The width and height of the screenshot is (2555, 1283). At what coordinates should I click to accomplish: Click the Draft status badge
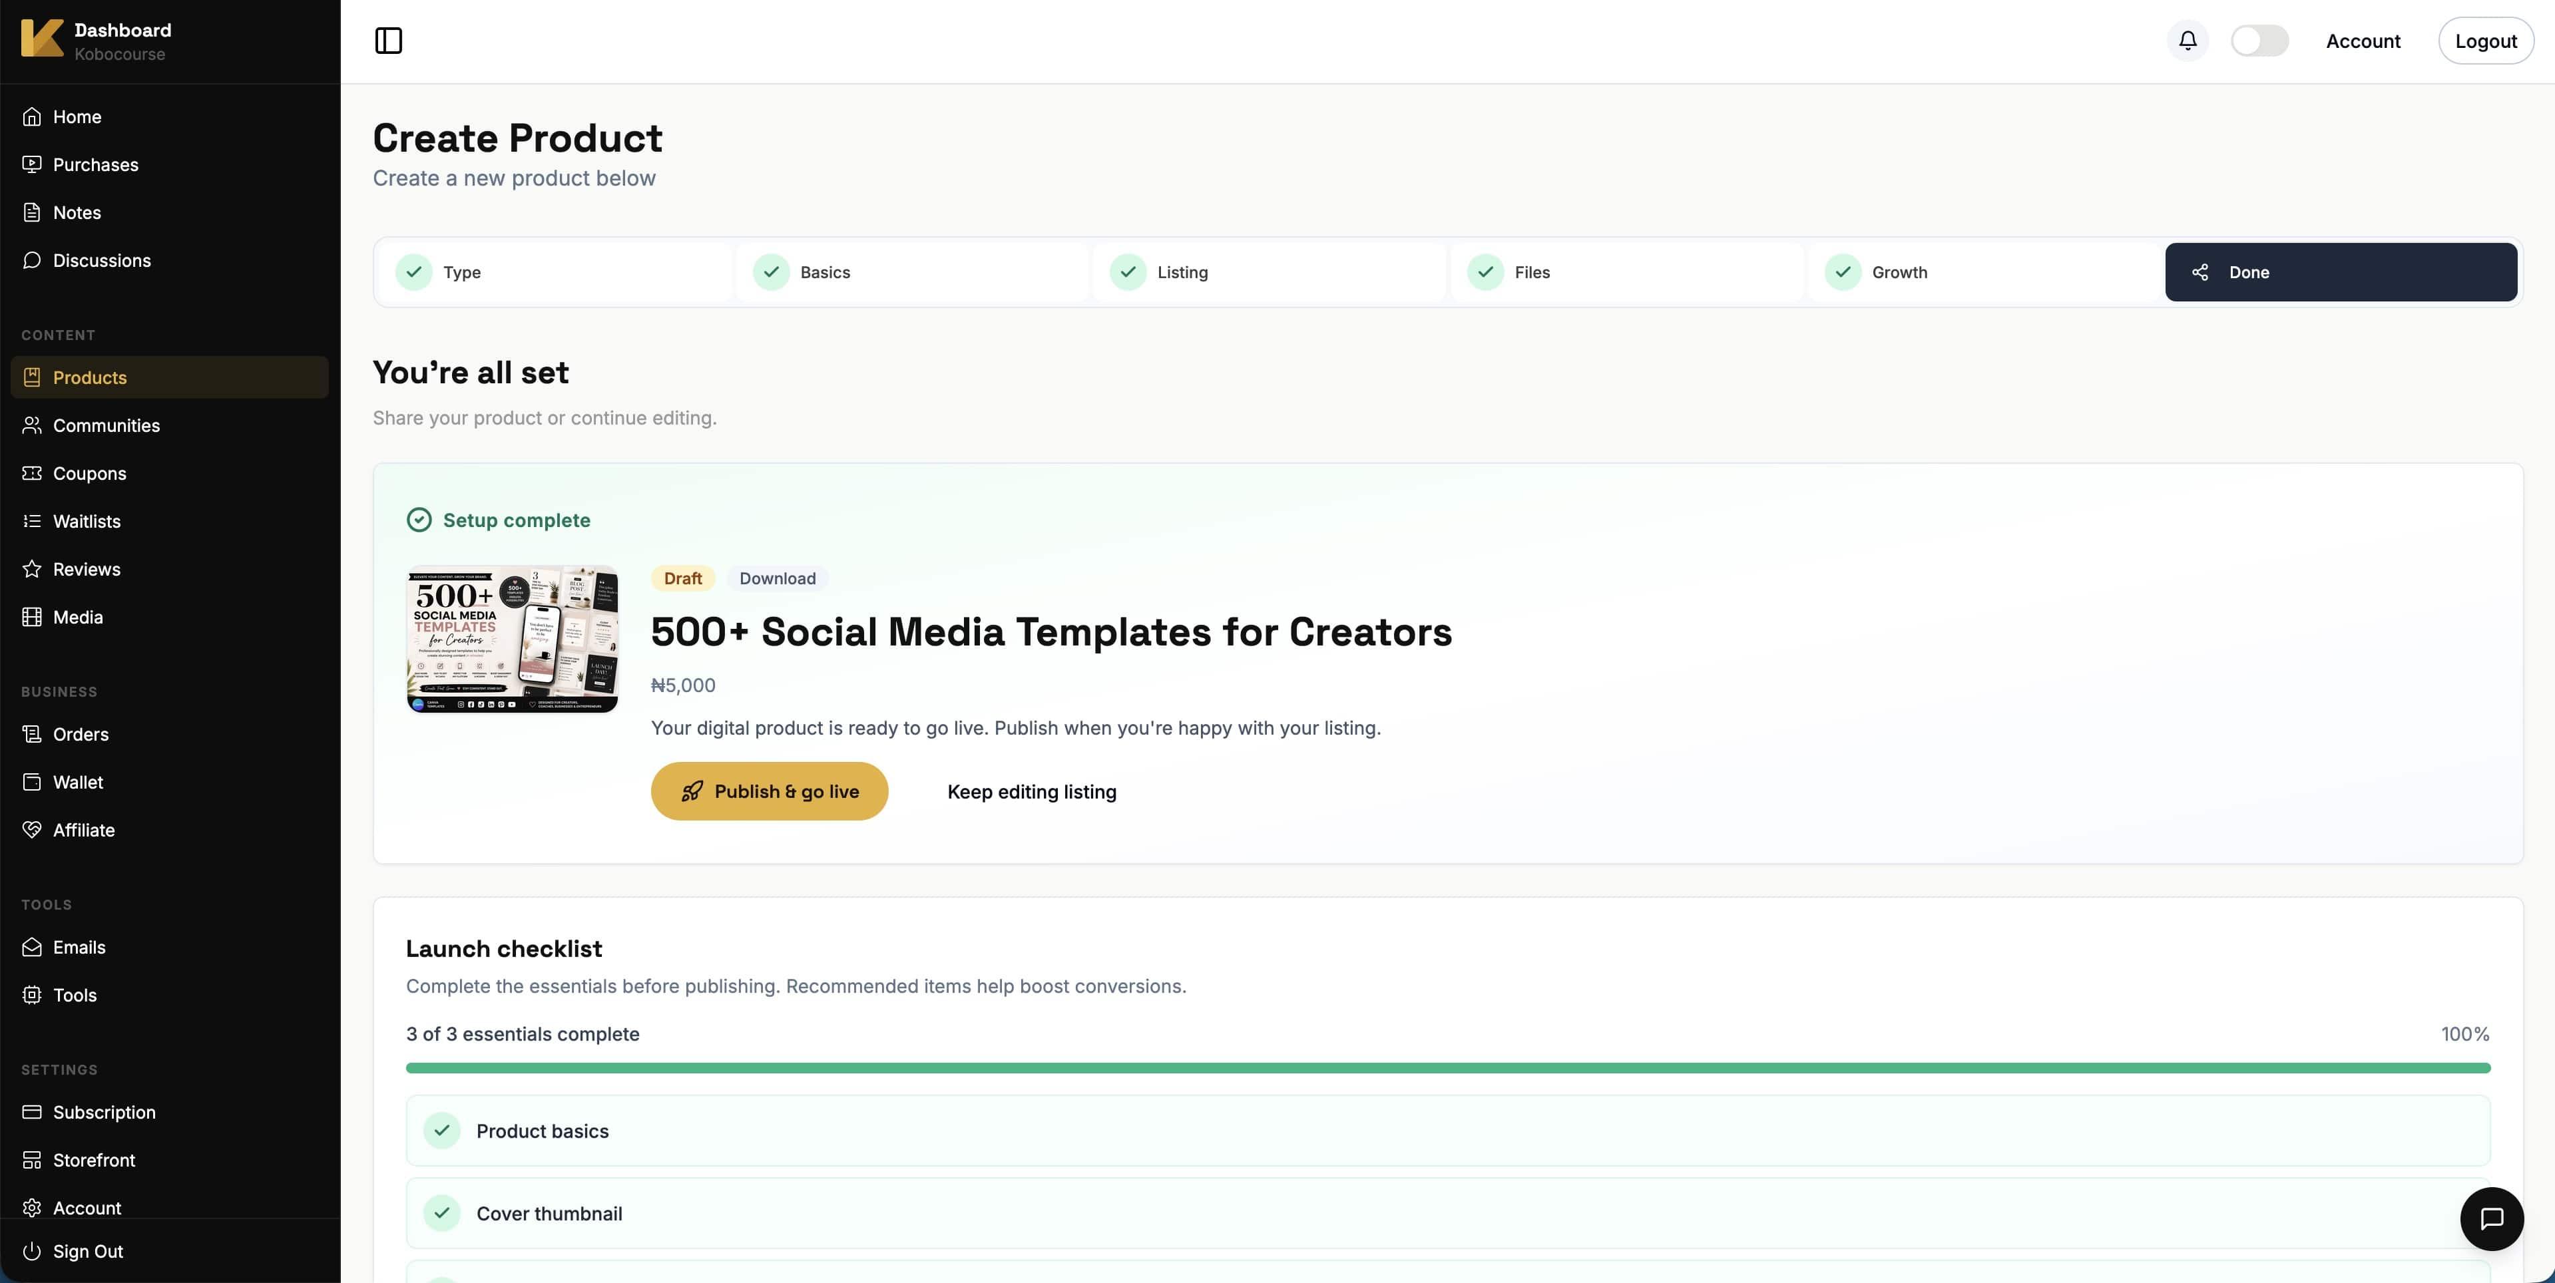point(682,578)
